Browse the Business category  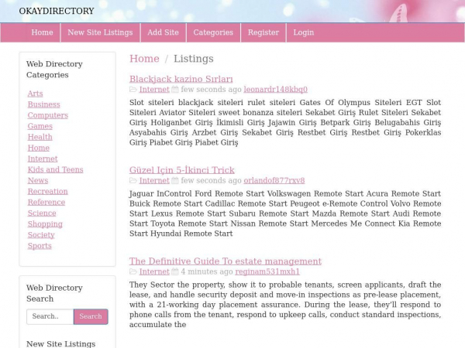click(x=44, y=104)
